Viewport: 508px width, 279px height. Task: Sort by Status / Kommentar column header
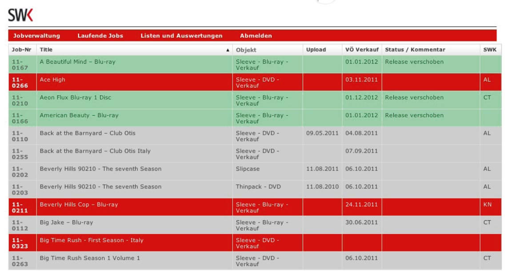415,50
